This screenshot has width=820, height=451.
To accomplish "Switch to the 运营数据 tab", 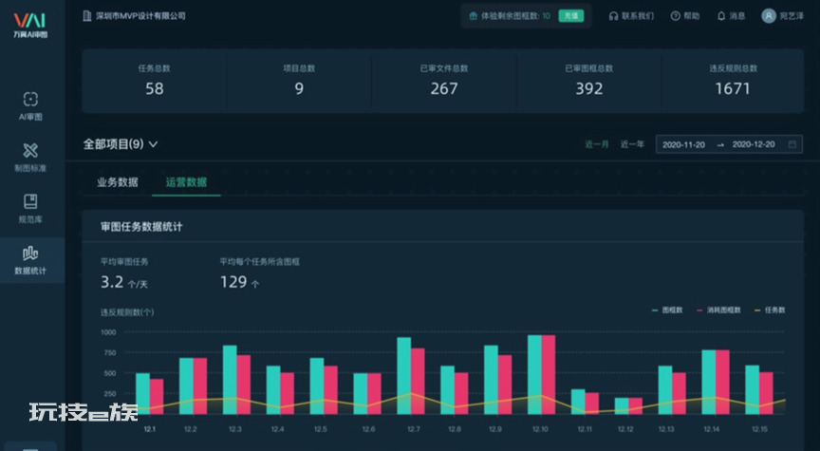I will (186, 182).
